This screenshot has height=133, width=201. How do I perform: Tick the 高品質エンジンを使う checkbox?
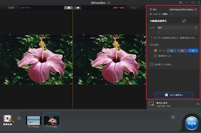point(151,64)
